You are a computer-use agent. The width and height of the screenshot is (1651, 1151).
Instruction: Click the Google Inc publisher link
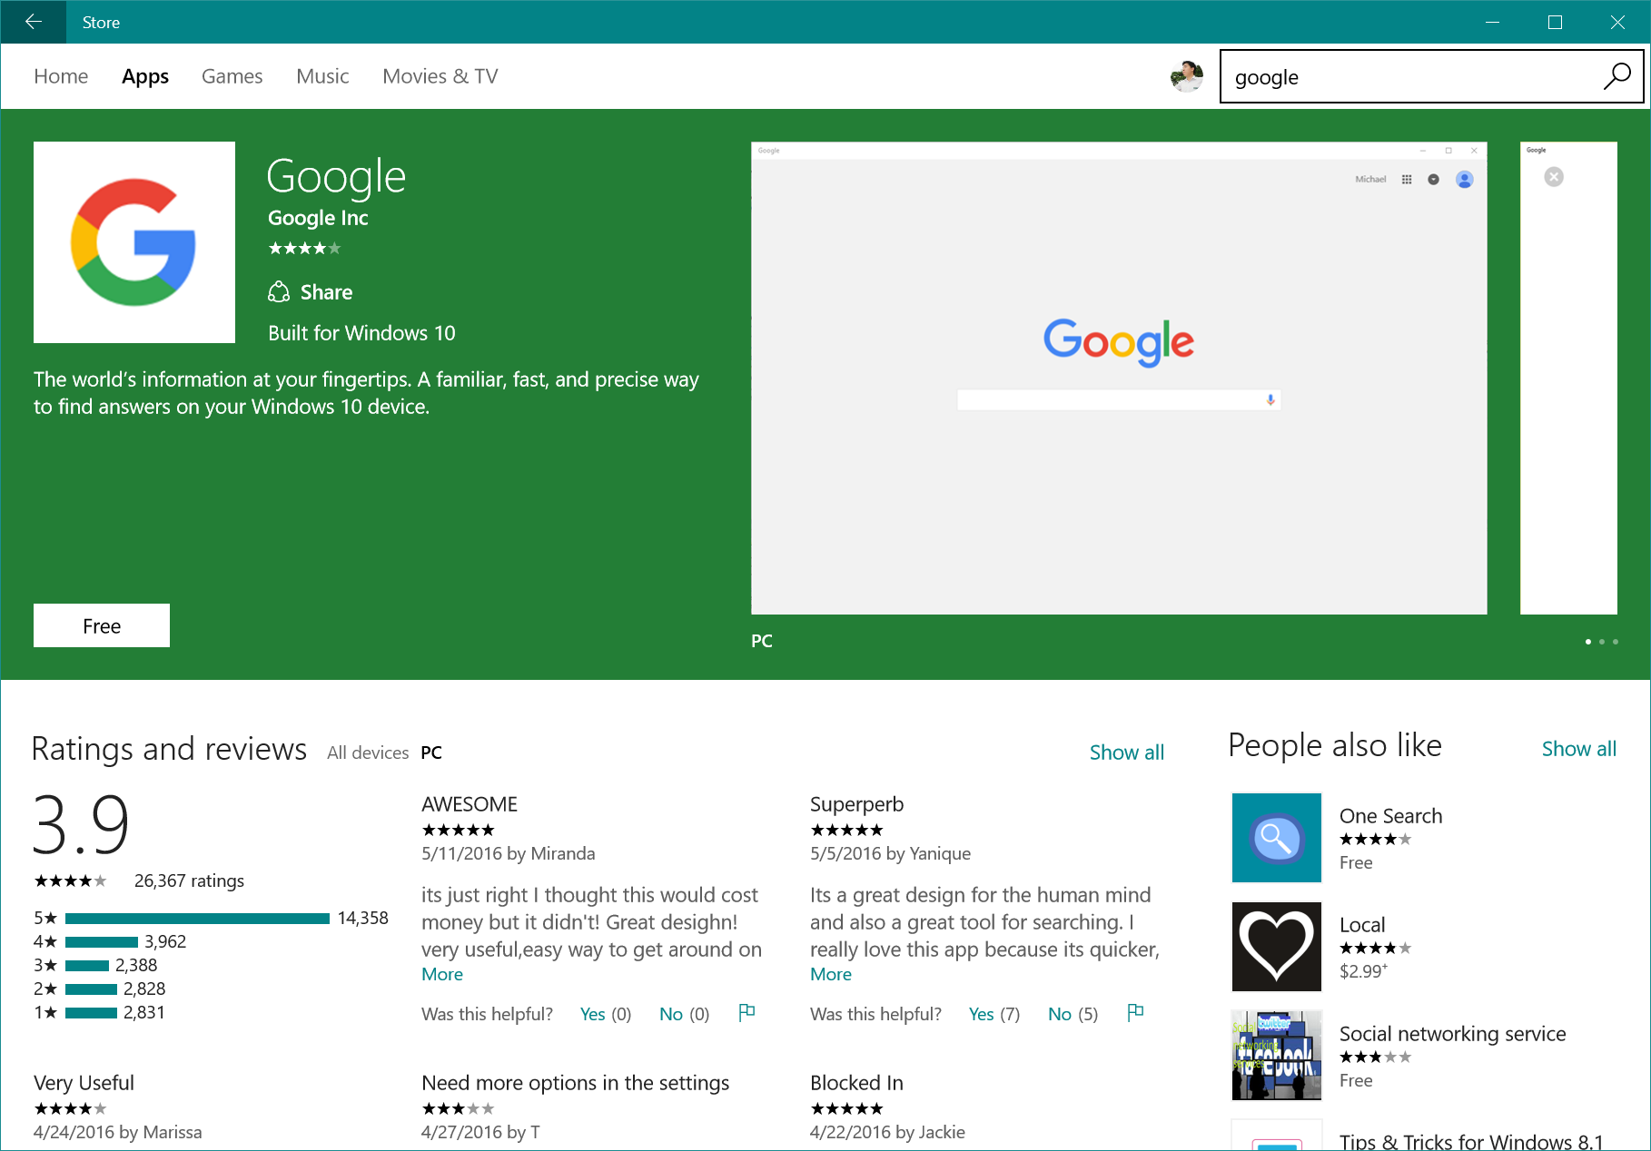(x=318, y=218)
